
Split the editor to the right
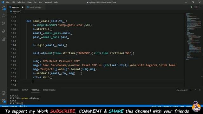(196, 7)
